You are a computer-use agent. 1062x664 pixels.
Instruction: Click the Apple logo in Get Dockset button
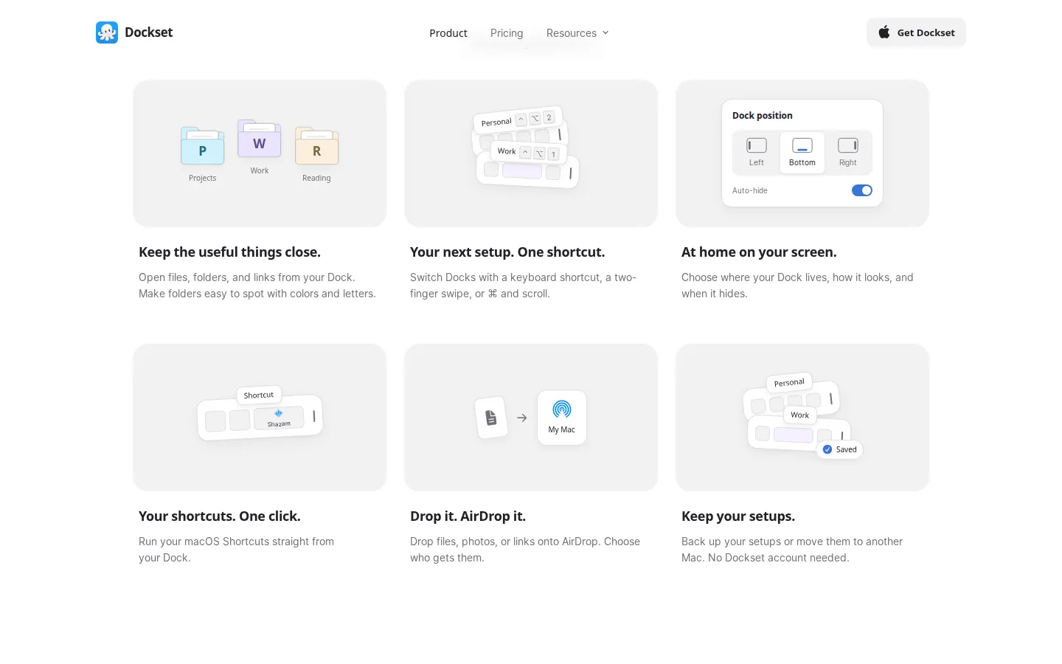point(884,32)
